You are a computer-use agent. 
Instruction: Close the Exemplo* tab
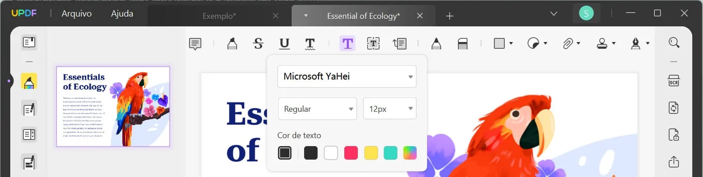276,16
